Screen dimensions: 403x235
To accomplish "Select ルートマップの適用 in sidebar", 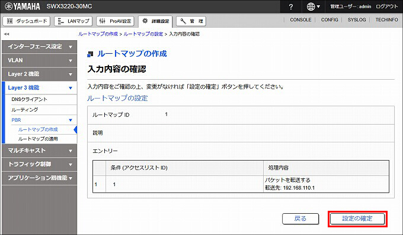I will [x=38, y=139].
